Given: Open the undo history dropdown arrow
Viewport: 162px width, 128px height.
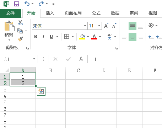Looking at the screenshot, I should coord(32,4).
